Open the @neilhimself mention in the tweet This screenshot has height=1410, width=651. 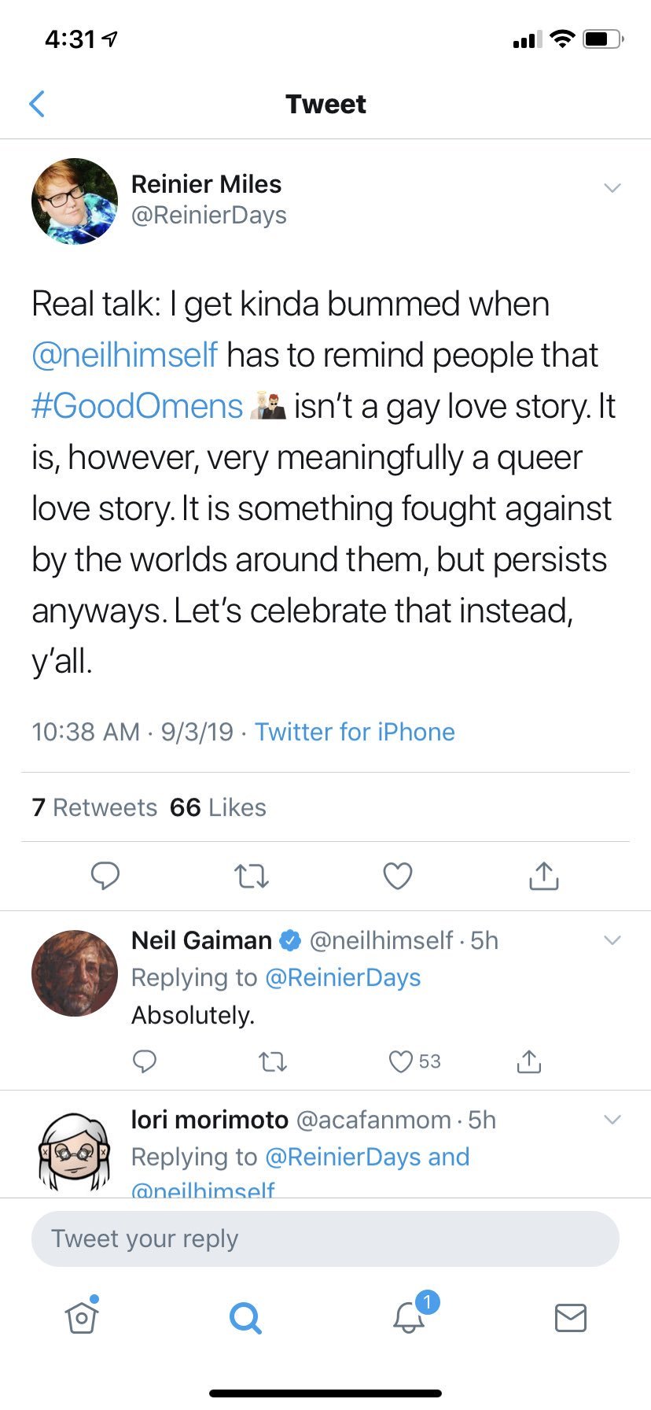click(124, 355)
